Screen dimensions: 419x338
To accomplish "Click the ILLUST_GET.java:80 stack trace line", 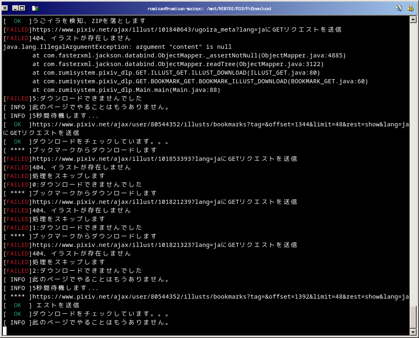I will click(x=176, y=73).
